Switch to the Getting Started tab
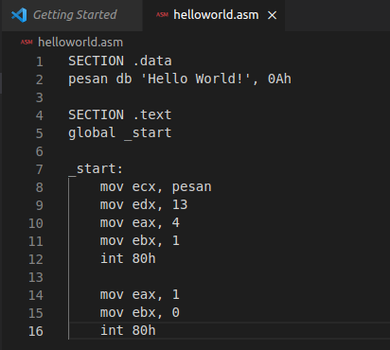Screen dimensions: 390x350 [72, 15]
